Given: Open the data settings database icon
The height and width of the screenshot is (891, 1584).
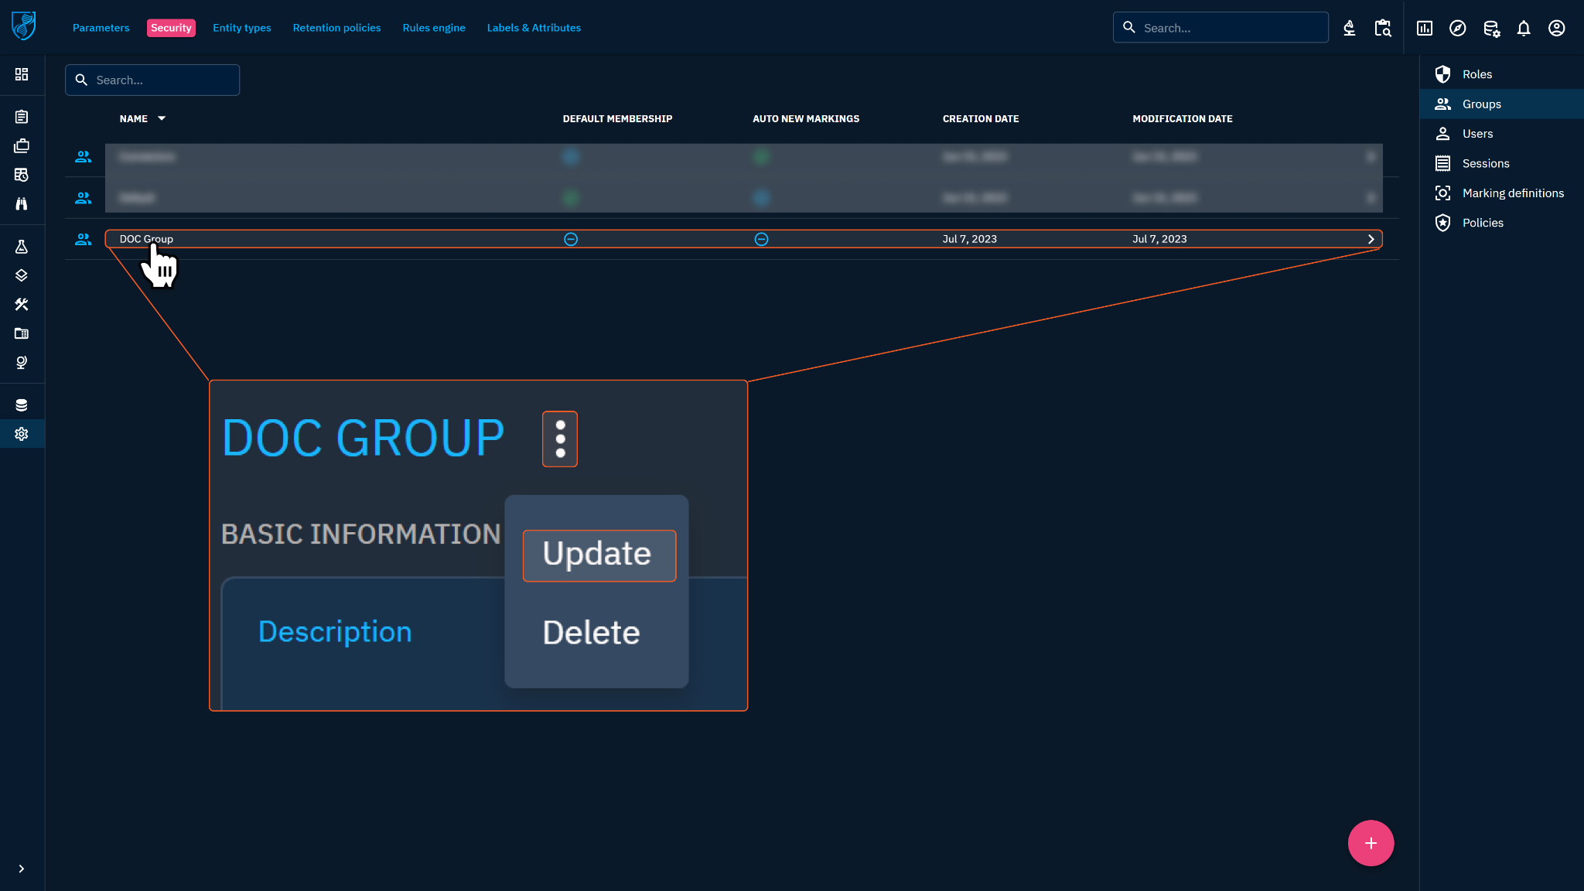Looking at the screenshot, I should [1491, 29].
